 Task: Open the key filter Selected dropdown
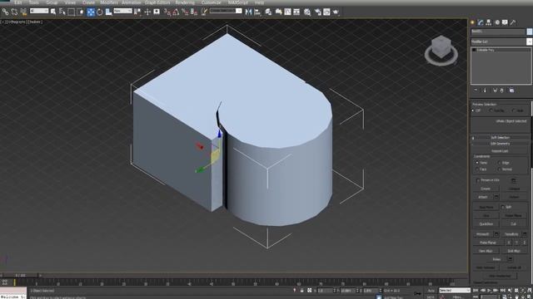coord(455,291)
